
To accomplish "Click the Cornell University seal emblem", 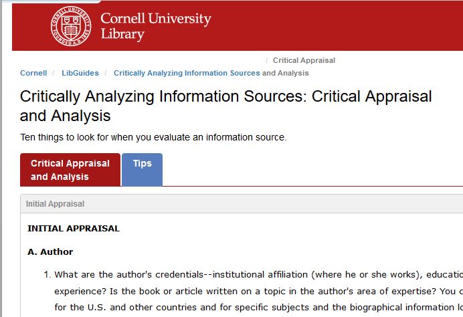I will pyautogui.click(x=71, y=26).
